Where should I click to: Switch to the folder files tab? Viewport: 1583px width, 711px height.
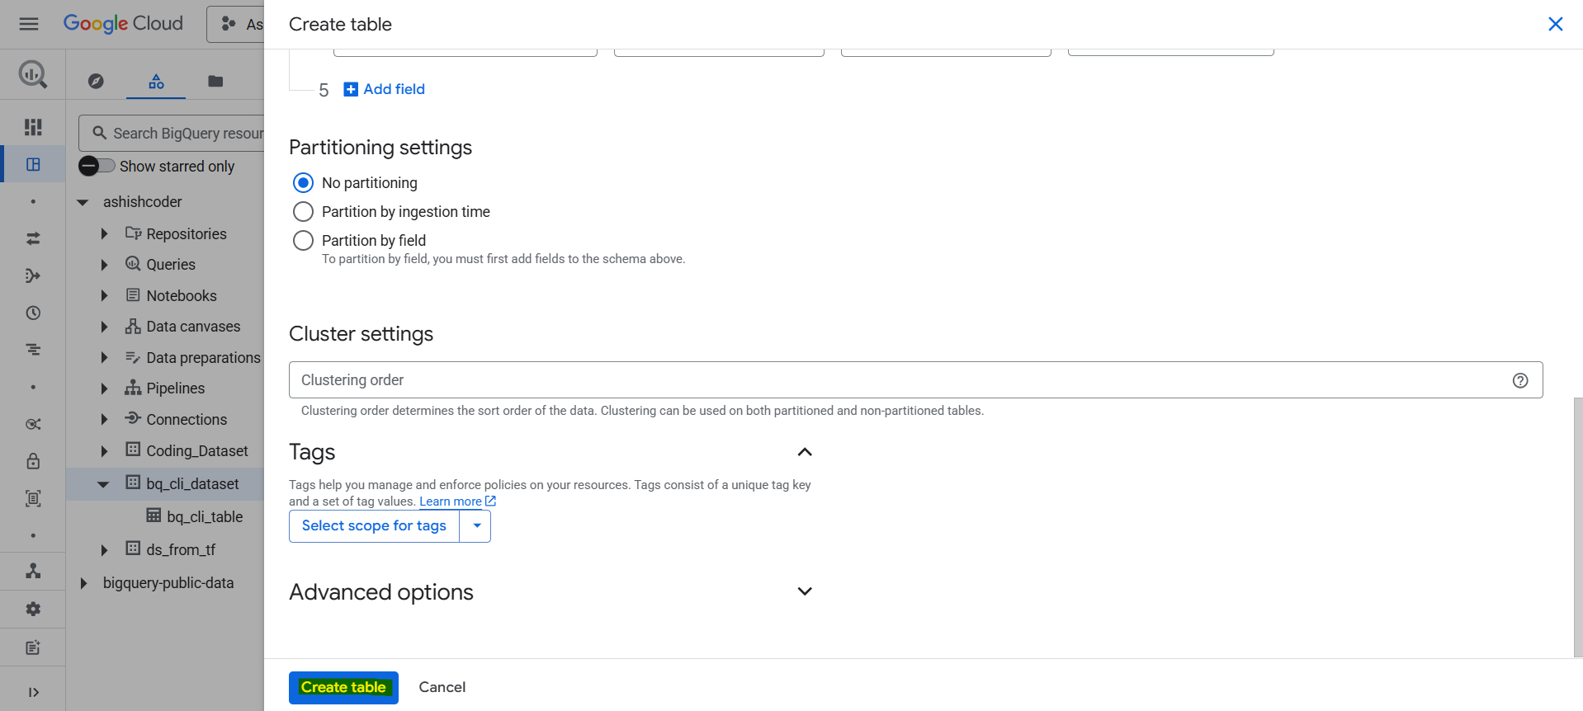[x=215, y=81]
